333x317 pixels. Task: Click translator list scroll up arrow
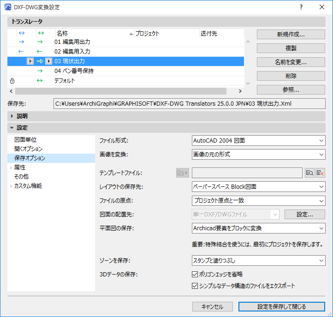pyautogui.click(x=248, y=42)
